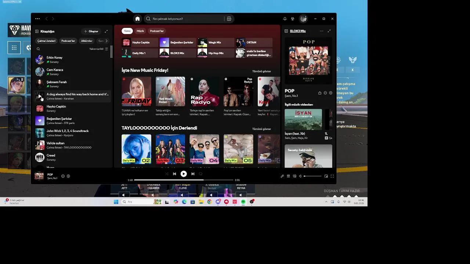Select the Müzik filter tab

click(x=140, y=31)
